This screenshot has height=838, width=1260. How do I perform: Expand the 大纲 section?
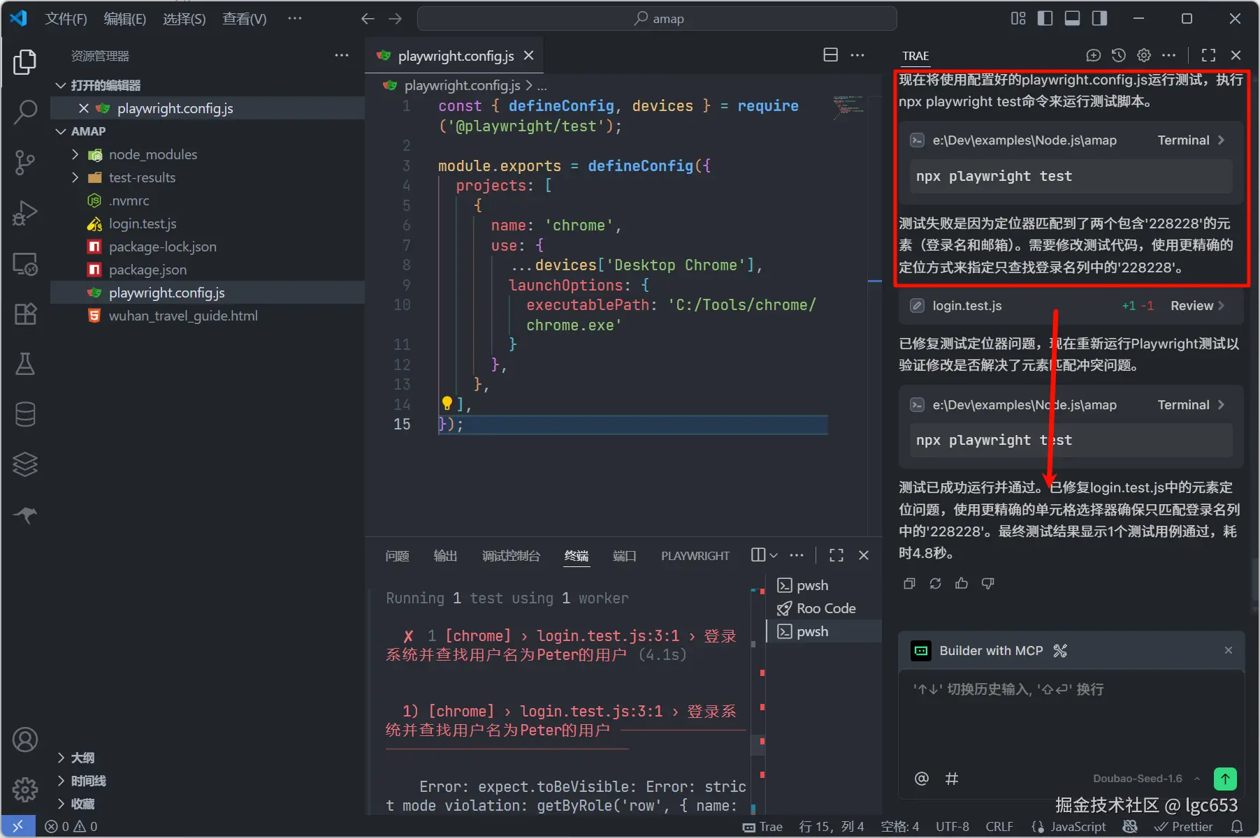61,758
